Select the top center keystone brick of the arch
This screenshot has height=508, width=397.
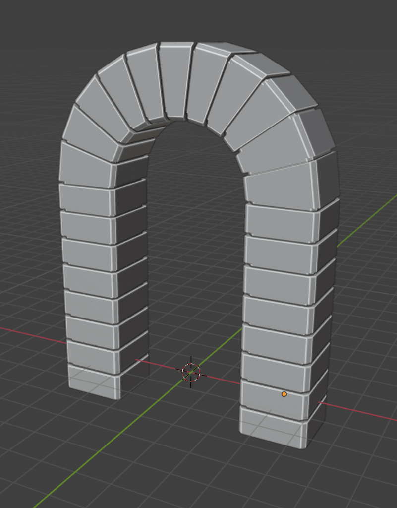(175, 79)
